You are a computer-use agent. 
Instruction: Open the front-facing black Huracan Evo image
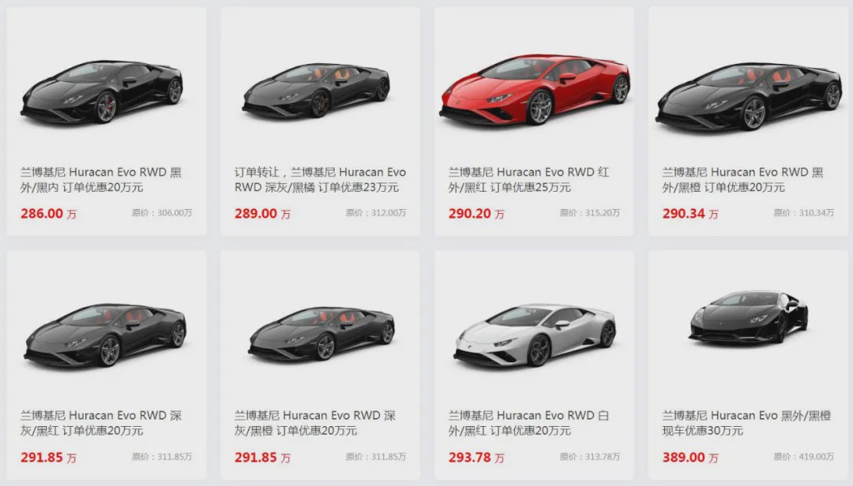coord(749,317)
